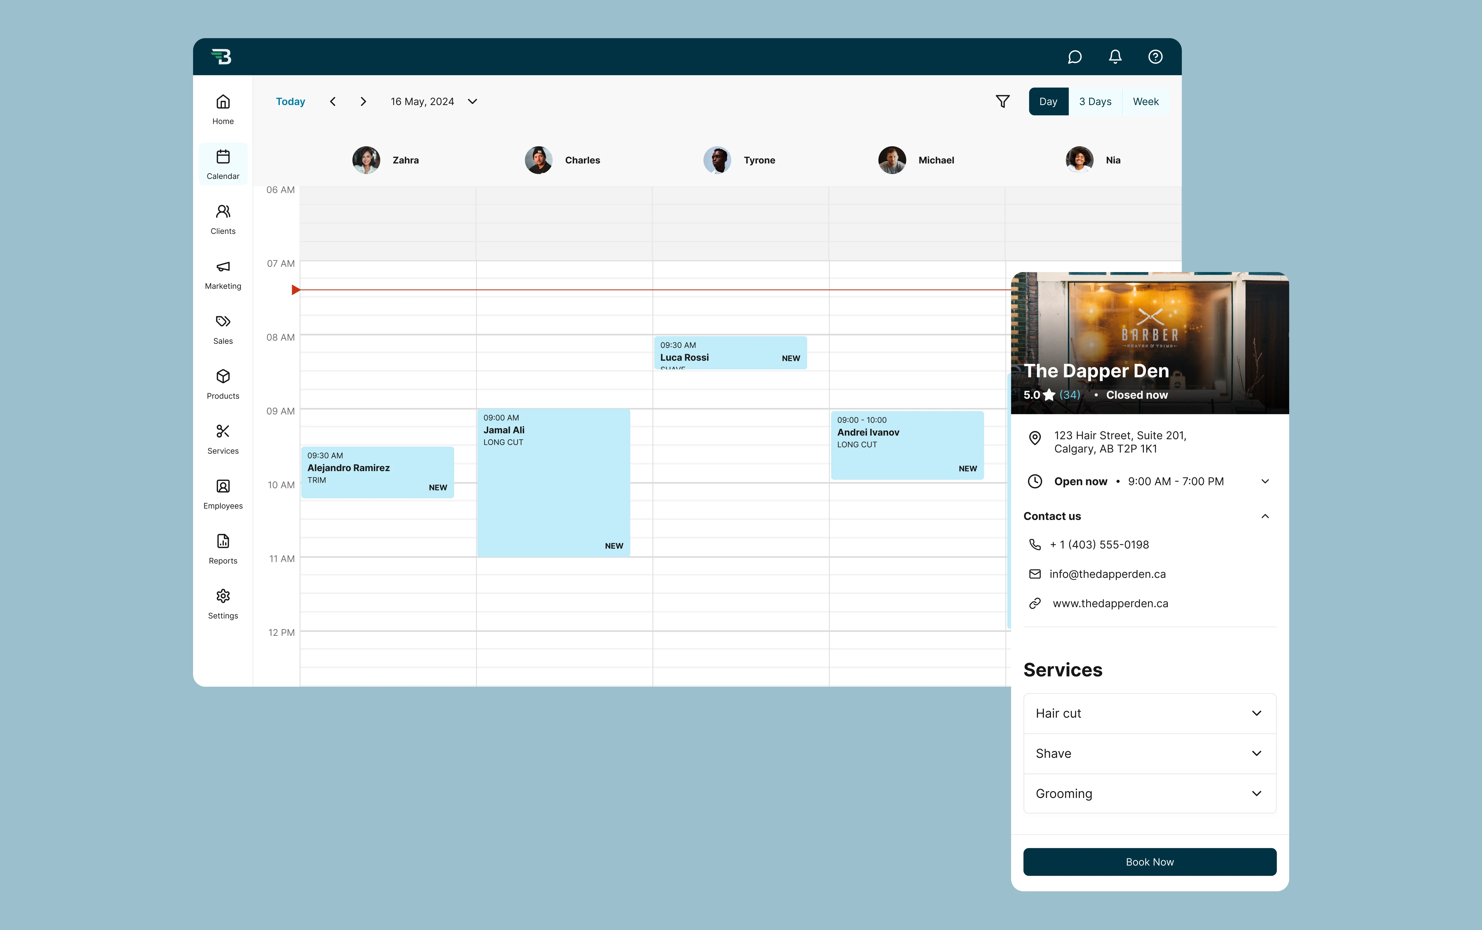Open notifications bell icon
Image resolution: width=1482 pixels, height=930 pixels.
tap(1115, 57)
